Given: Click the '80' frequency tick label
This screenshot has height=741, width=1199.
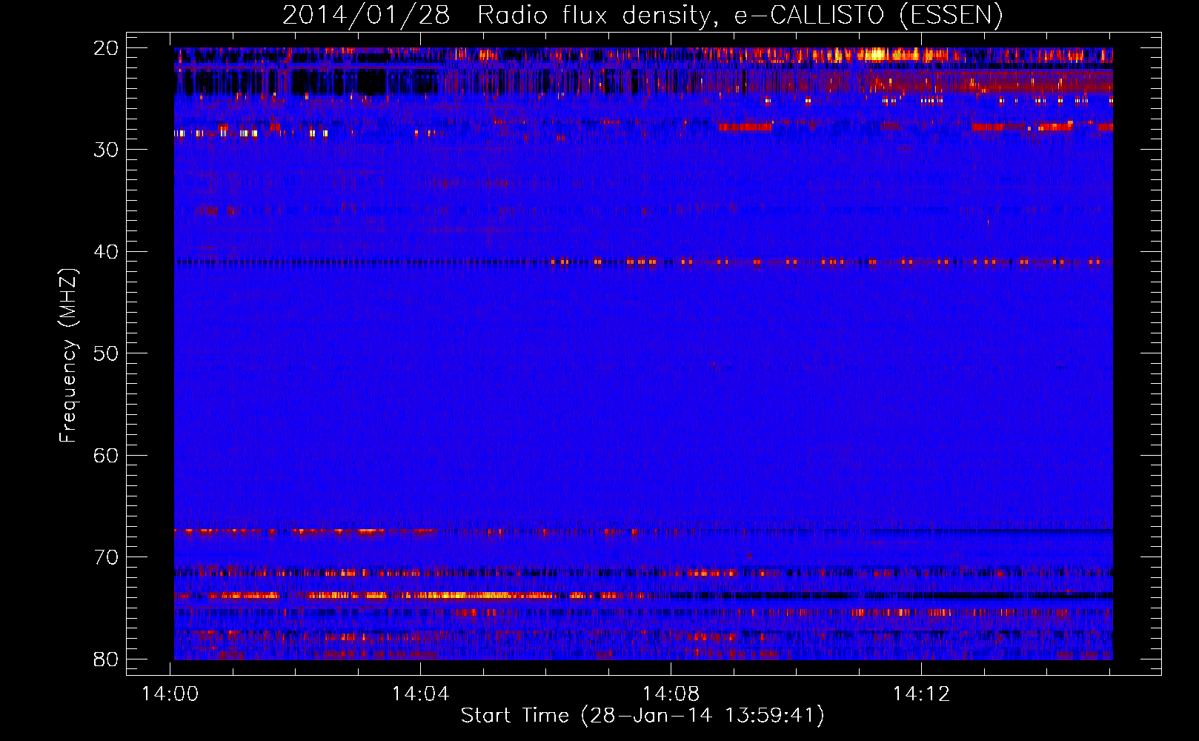Looking at the screenshot, I should (106, 659).
